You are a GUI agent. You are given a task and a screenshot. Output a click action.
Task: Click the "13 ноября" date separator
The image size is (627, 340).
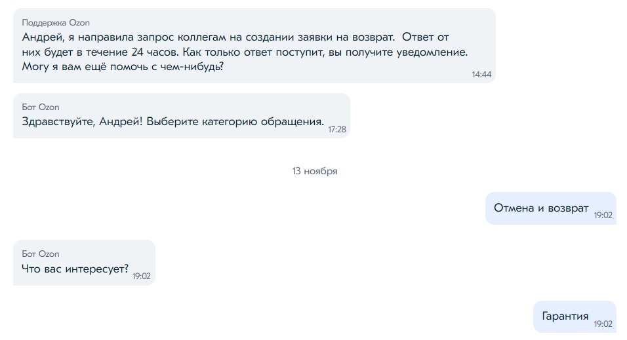(315, 171)
